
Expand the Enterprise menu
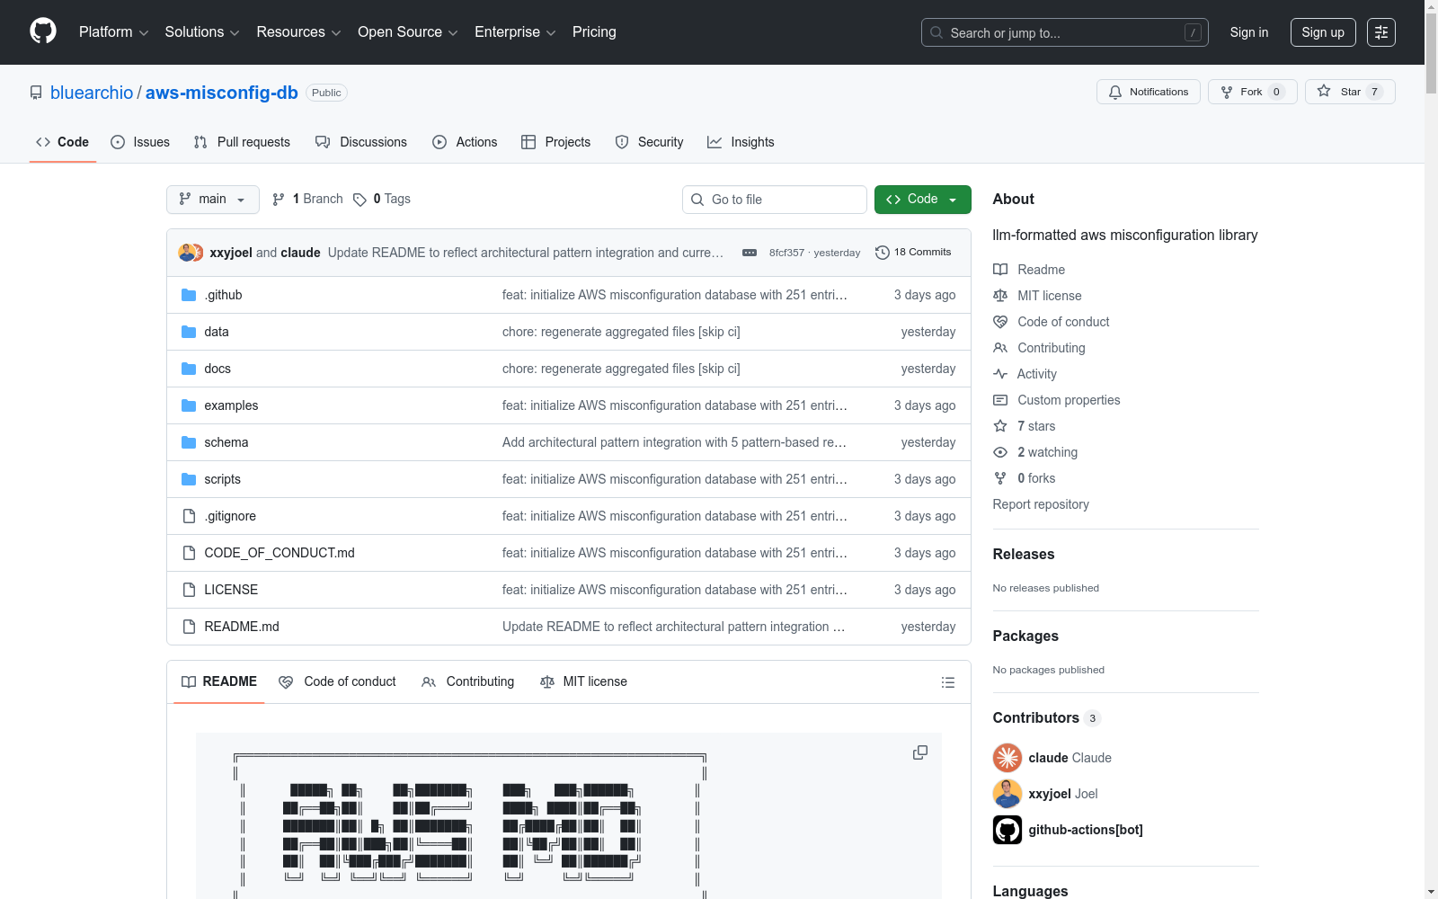[515, 32]
